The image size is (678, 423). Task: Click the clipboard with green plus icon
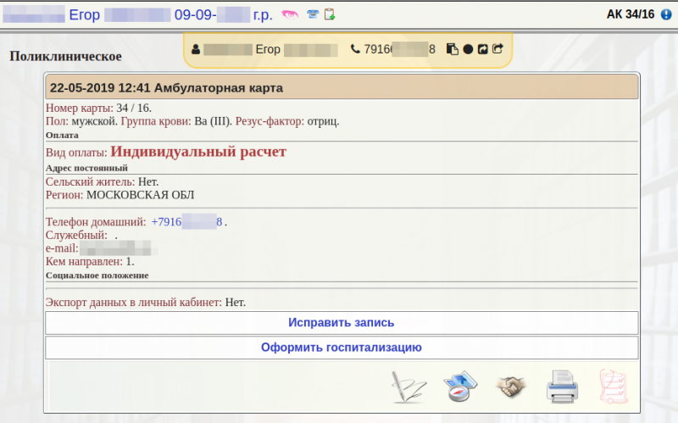[x=330, y=14]
